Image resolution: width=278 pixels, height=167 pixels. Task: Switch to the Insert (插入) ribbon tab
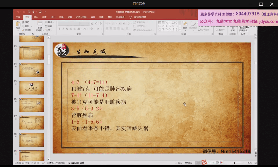(x=36, y=17)
